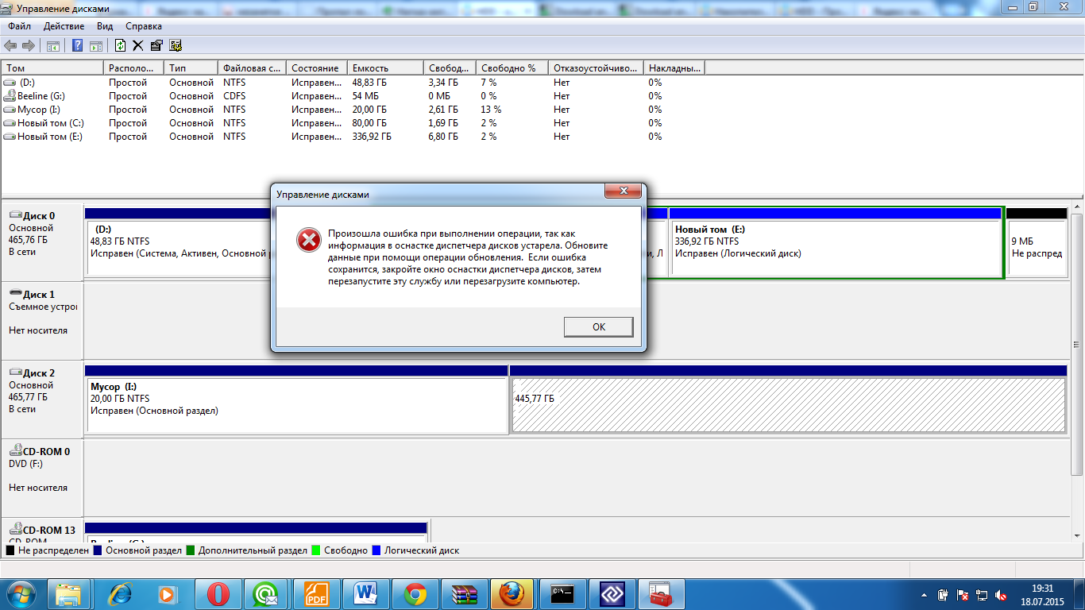Click the Back arrow in toolbar
Screen dimensions: 1085x610
point(10,46)
